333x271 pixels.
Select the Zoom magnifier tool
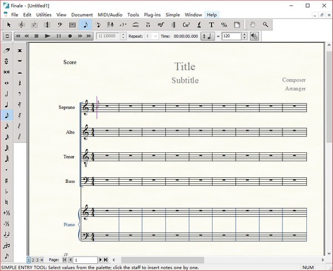[266, 25]
